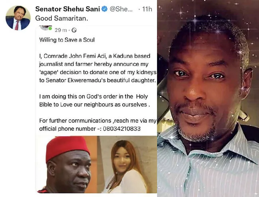
Task: Click the Holy Bible love neighbours paragraph
Action: tap(94, 100)
